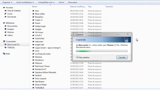Image resolution: width=160 pixels, height=90 pixels.
Task: Expand Mais detalhes in Copiando dialog
Action: tap(83, 57)
